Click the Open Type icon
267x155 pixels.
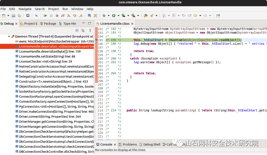[x=146, y=16]
